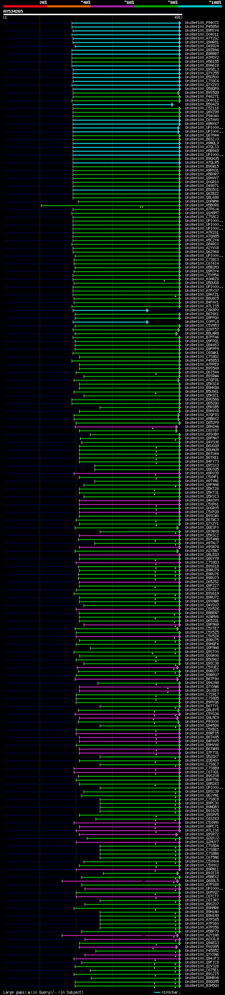Viewport: 225px width, 995px height.
Task: Select hit UniRef100_A3ARZ9
Action: [201, 279]
